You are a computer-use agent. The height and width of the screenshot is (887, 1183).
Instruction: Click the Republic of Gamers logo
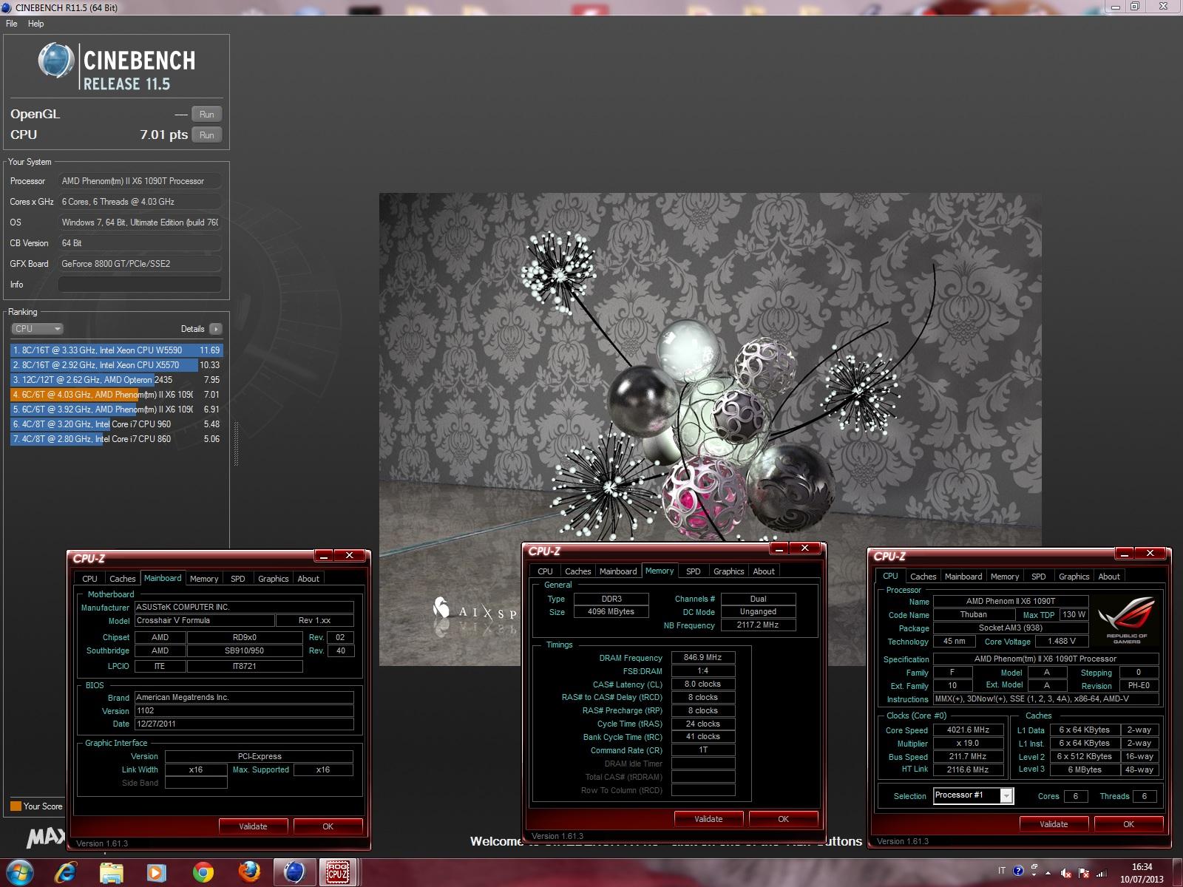[x=1127, y=620]
